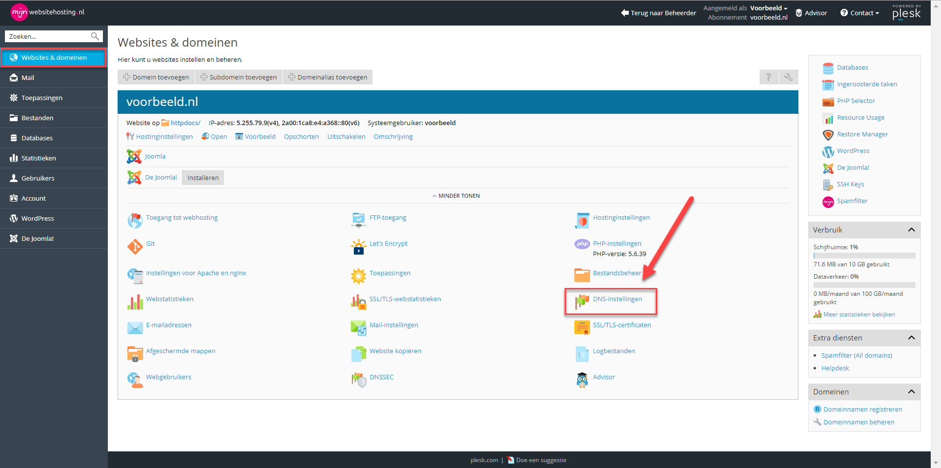Select Mail in the sidebar

click(54, 78)
